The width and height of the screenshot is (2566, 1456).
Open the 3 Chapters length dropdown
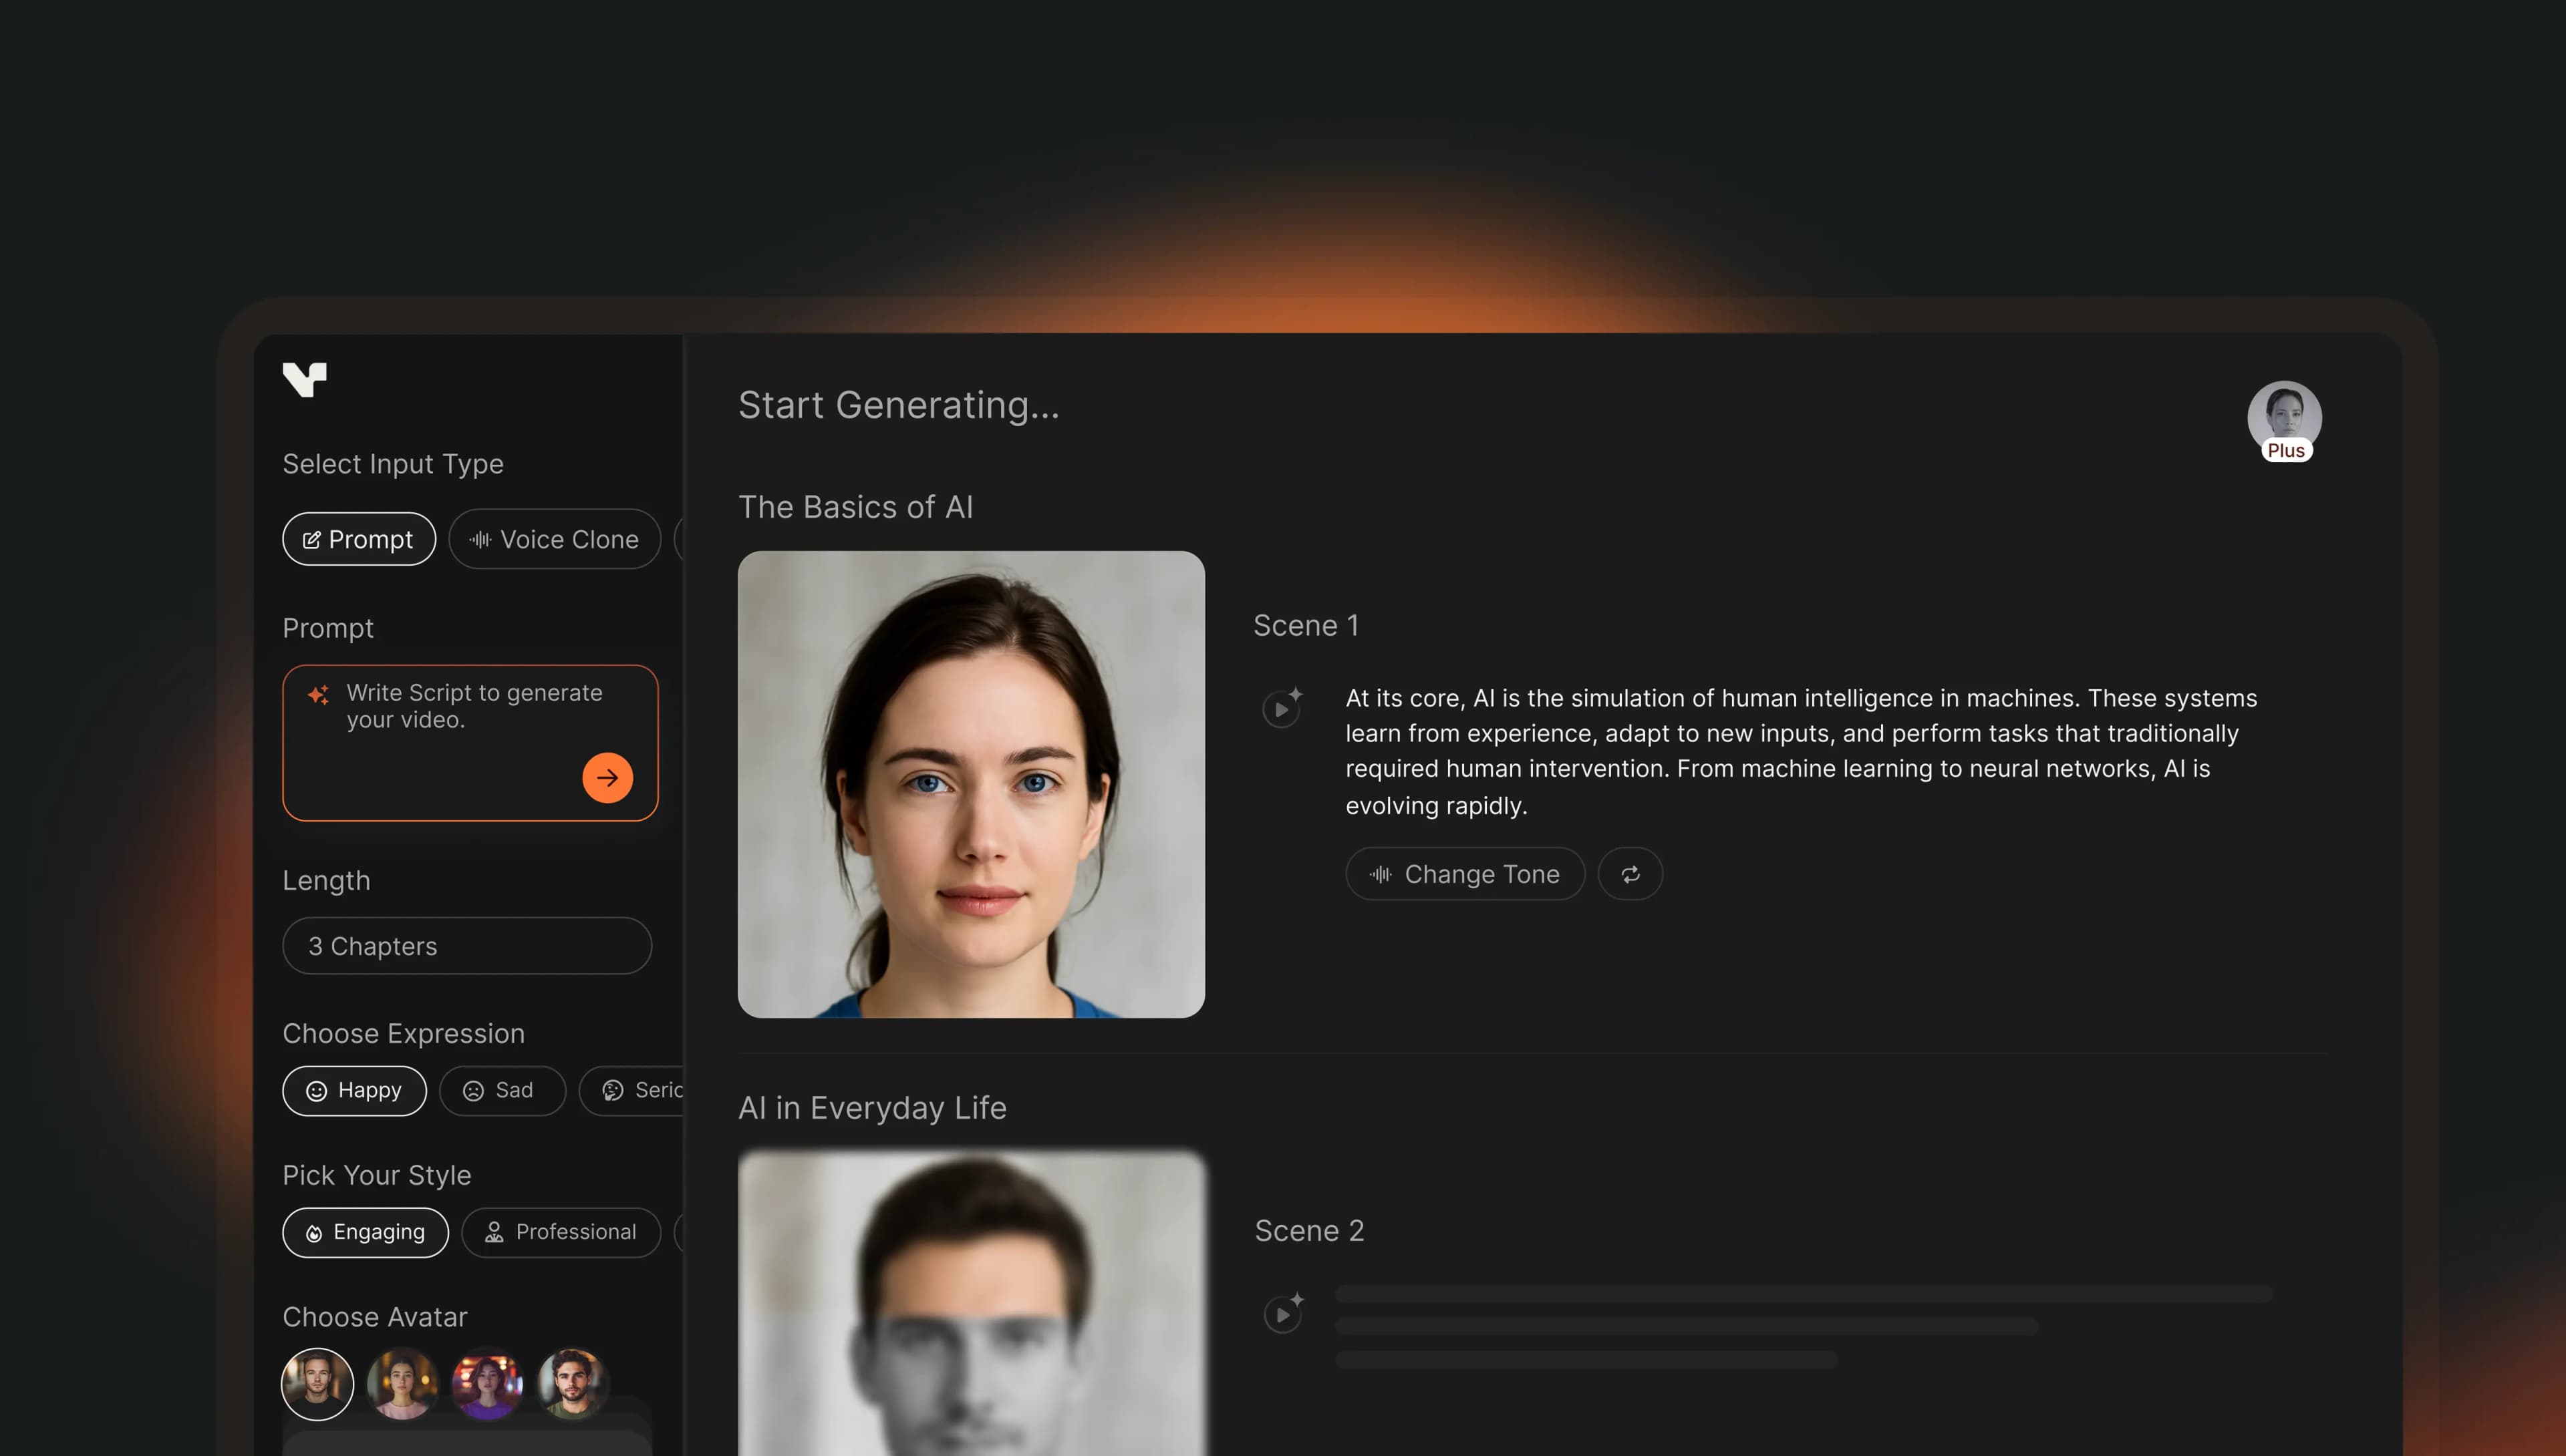point(467,945)
